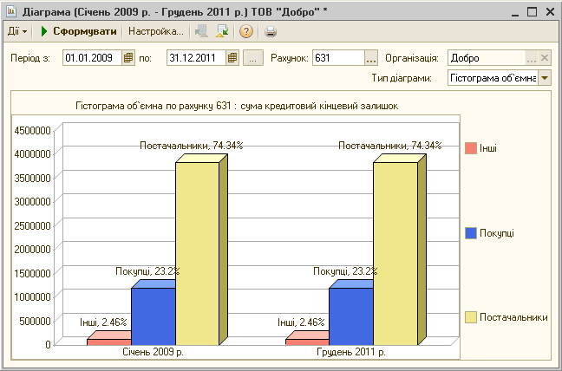Click period selection ellipsis button
Viewport: 562px width, 371px height.
point(253,58)
